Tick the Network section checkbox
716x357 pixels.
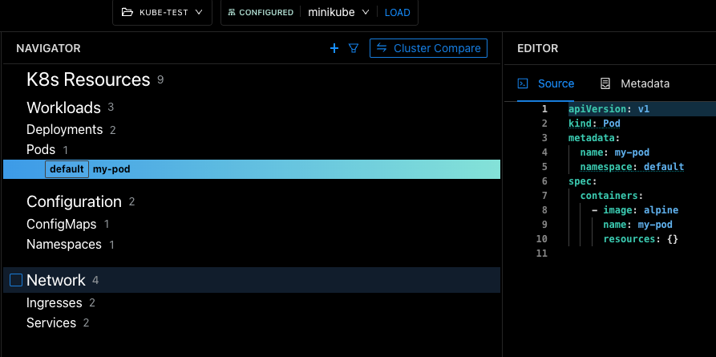tap(16, 280)
